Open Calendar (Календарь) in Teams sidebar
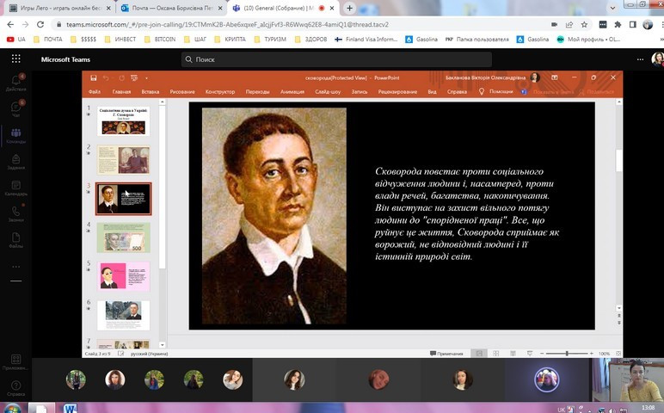 click(x=15, y=187)
